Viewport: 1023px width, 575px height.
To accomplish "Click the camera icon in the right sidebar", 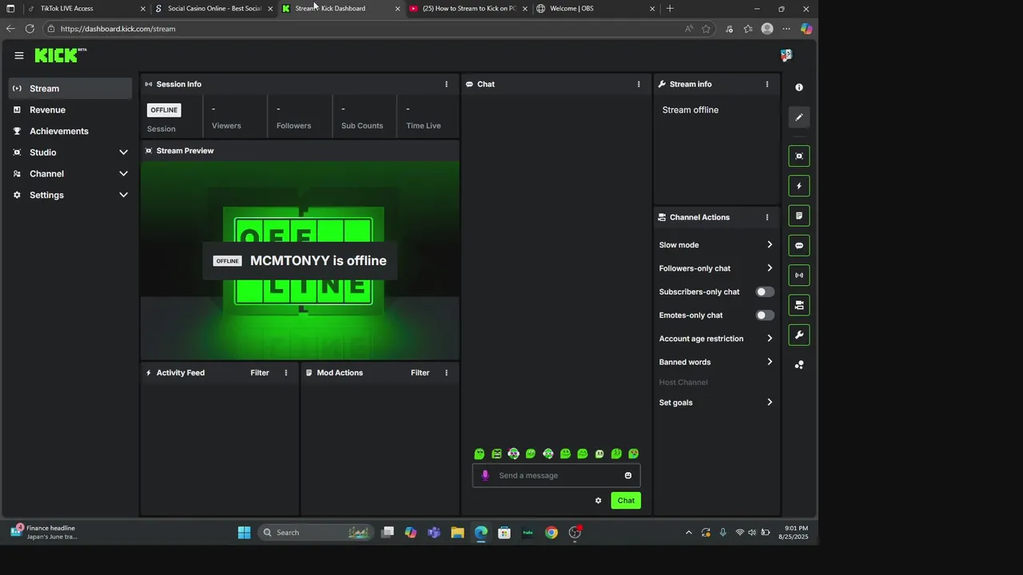I will click(799, 305).
